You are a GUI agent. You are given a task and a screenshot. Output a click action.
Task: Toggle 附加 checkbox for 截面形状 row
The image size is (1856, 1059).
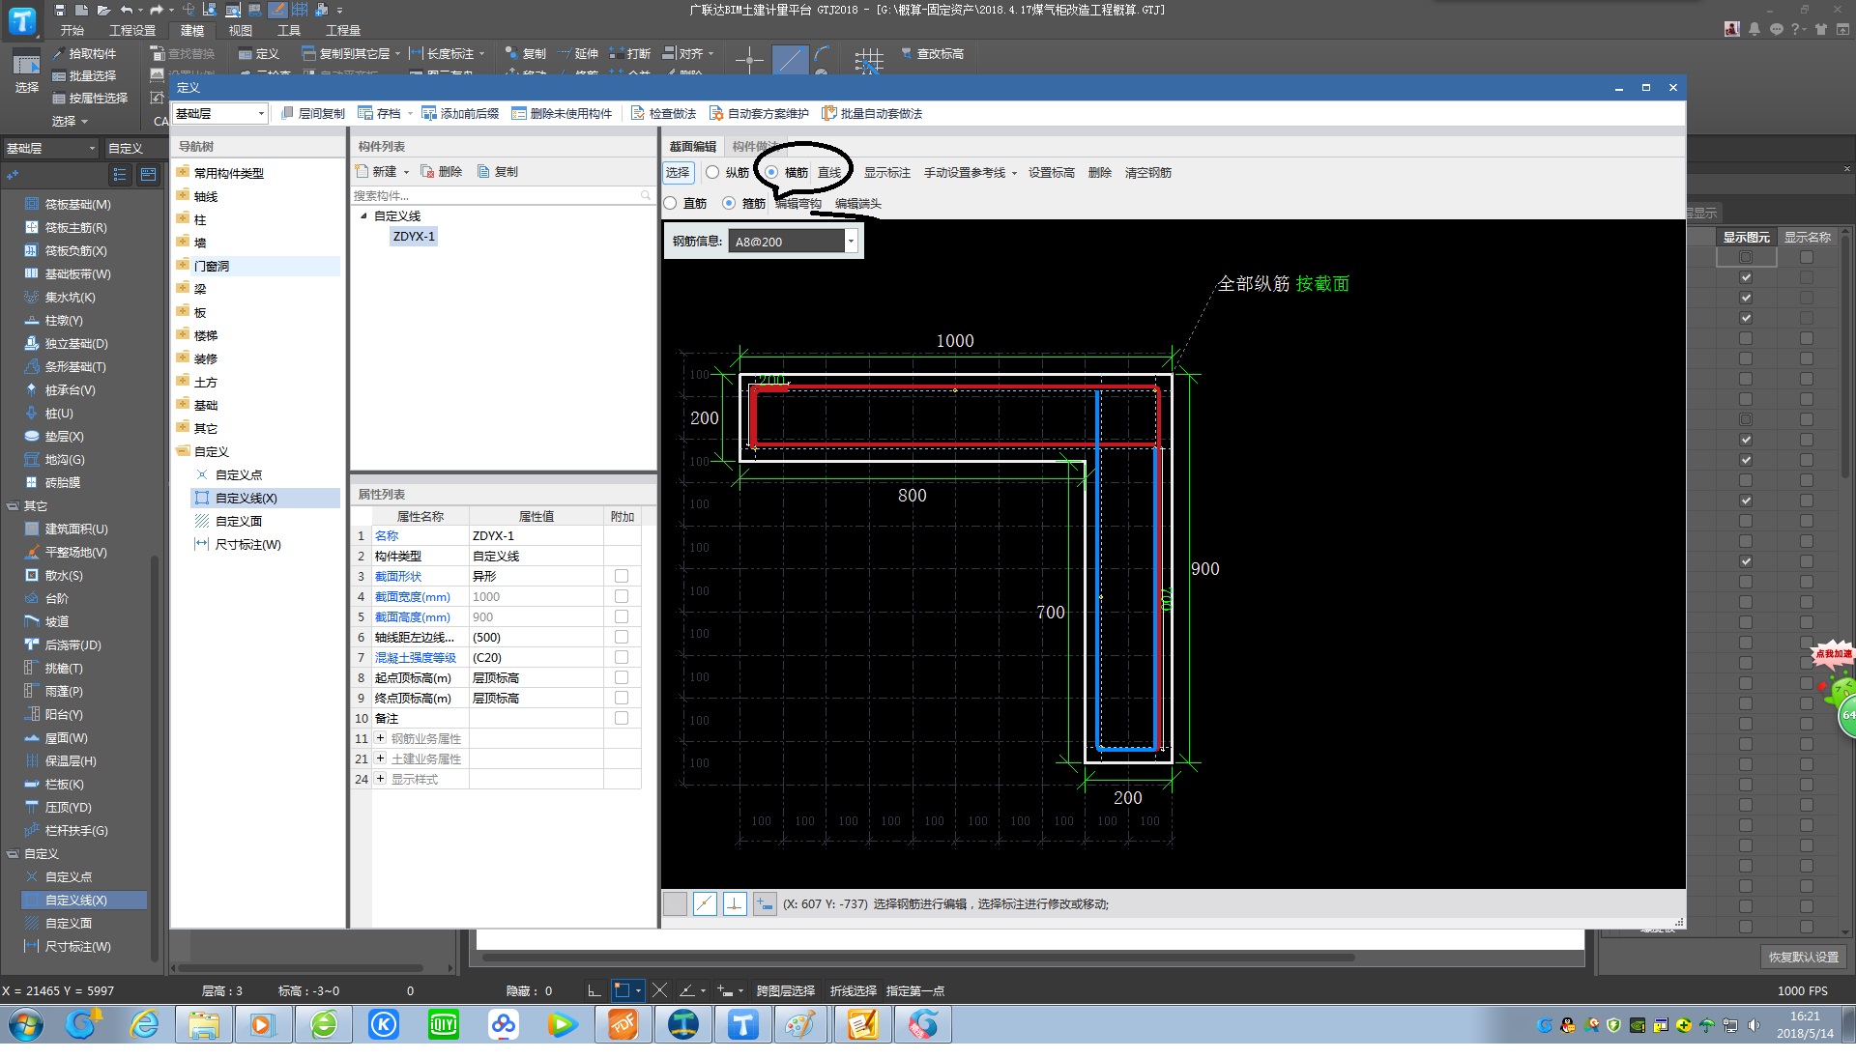622,576
